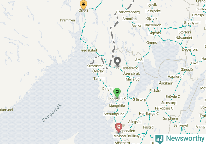This screenshot has width=206, height=144.
Task: Select the Drammen label on map
Action: 67,20
